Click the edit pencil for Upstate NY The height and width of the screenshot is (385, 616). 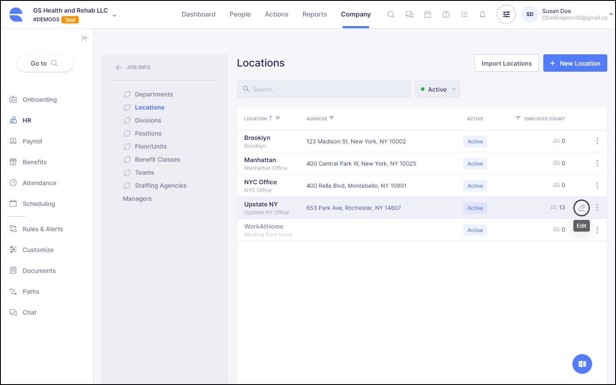tap(582, 208)
